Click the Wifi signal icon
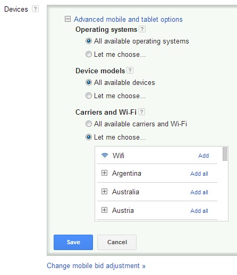Screen dimensions: 237x275 point(105,156)
